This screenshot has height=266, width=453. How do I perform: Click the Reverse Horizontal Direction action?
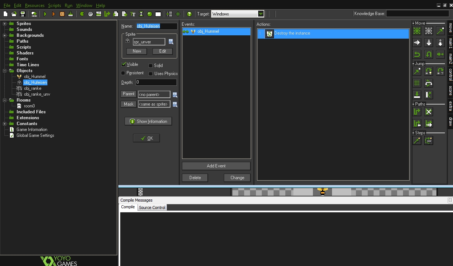[417, 54]
